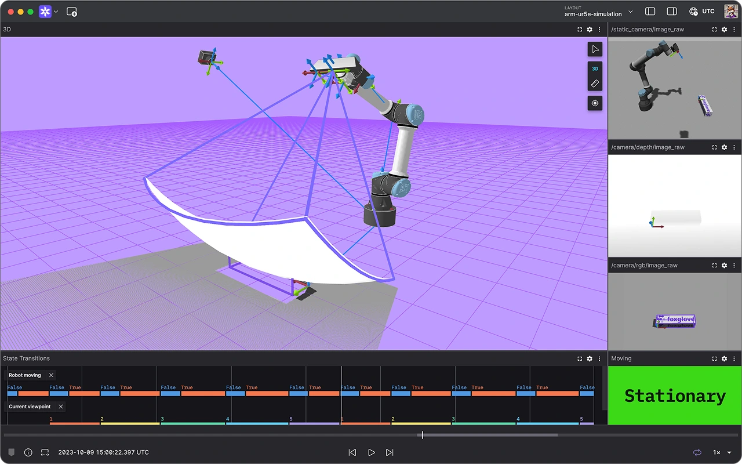Click the add panel icon in the top bar
Screen dimensions: 742x464
click(72, 12)
